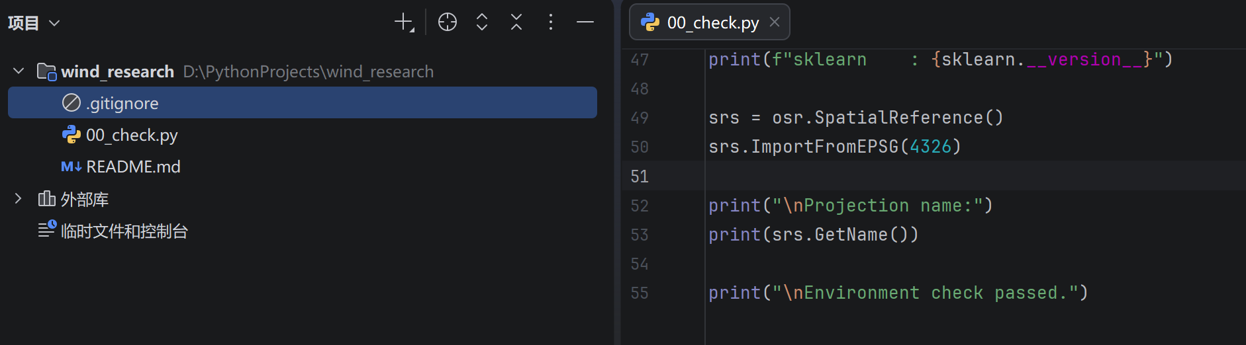Viewport: 1246px width, 345px height.
Task: Click the sklearn.__version__ print line
Action: (x=941, y=59)
